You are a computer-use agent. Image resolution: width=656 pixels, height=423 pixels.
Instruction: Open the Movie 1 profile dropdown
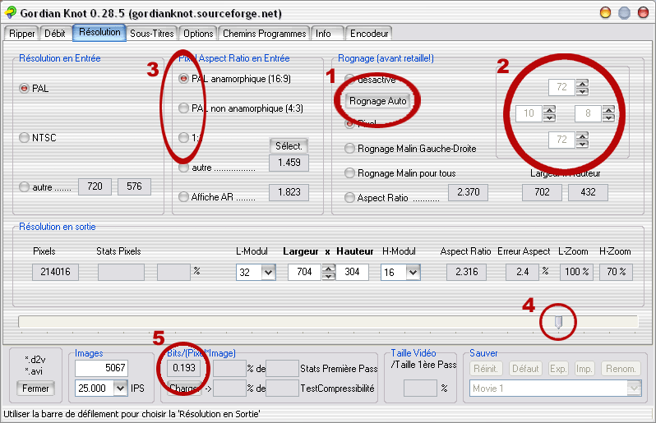click(634, 389)
